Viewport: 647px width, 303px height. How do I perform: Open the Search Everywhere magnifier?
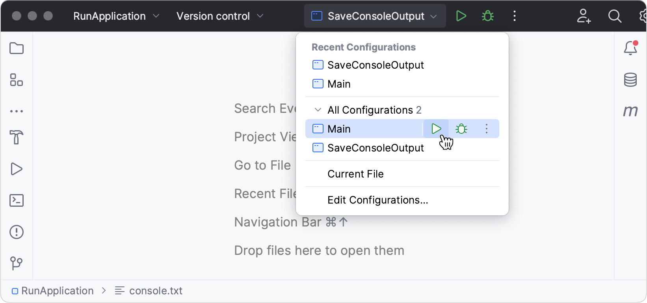pos(615,16)
